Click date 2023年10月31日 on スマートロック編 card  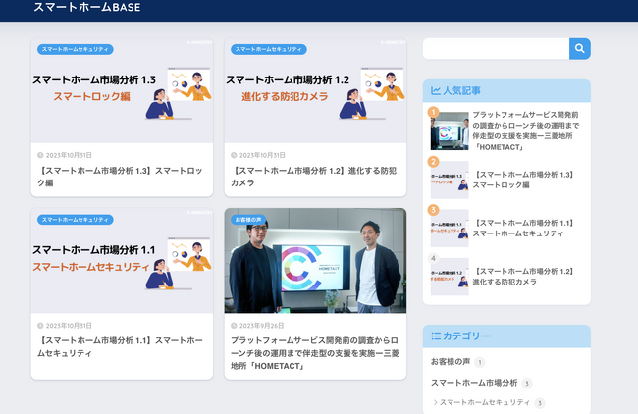tap(69, 155)
